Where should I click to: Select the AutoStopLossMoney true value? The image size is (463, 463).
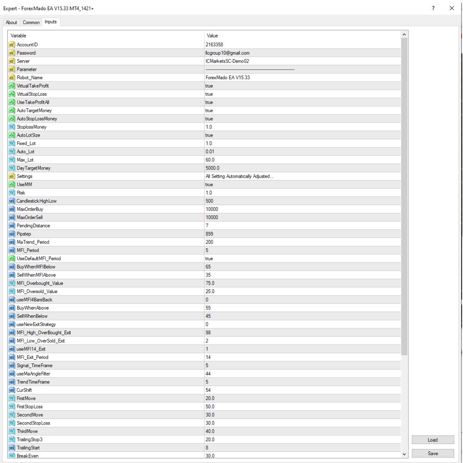209,119
